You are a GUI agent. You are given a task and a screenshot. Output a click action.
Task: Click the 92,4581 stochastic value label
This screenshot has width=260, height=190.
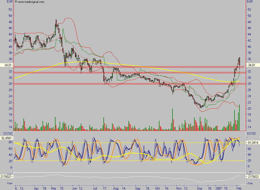(6, 138)
